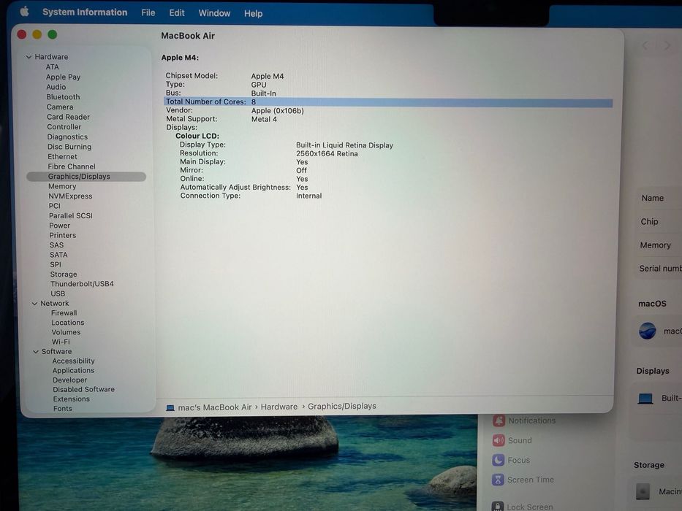
Task: Click the Vendor value Apple (0x106b)
Action: [278, 111]
